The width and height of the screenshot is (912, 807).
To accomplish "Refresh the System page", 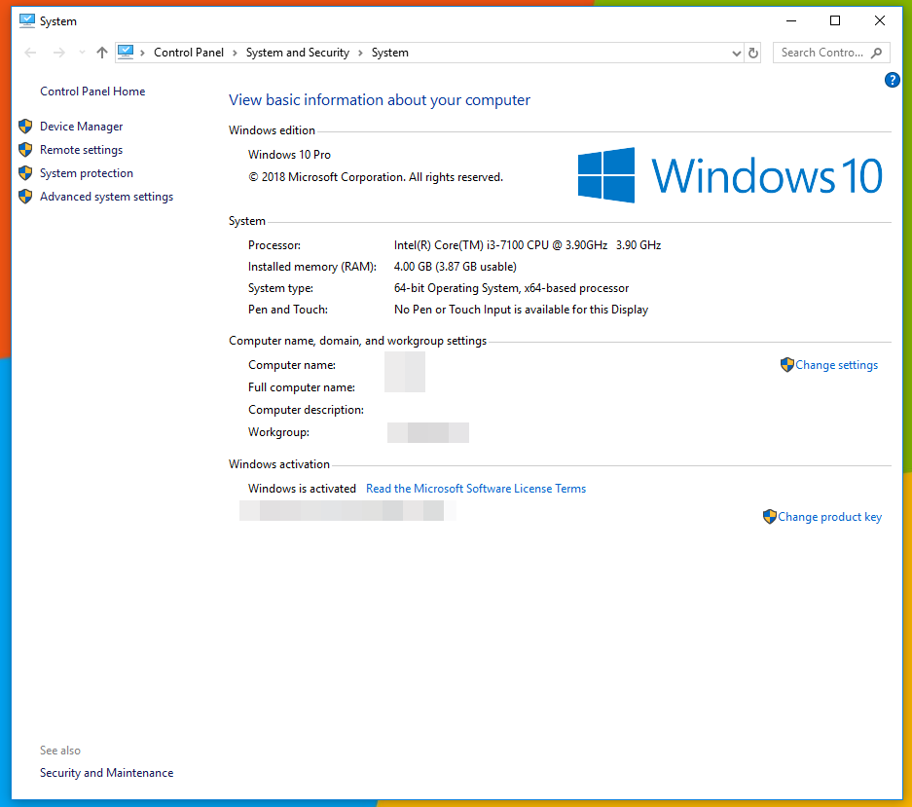I will pyautogui.click(x=753, y=53).
